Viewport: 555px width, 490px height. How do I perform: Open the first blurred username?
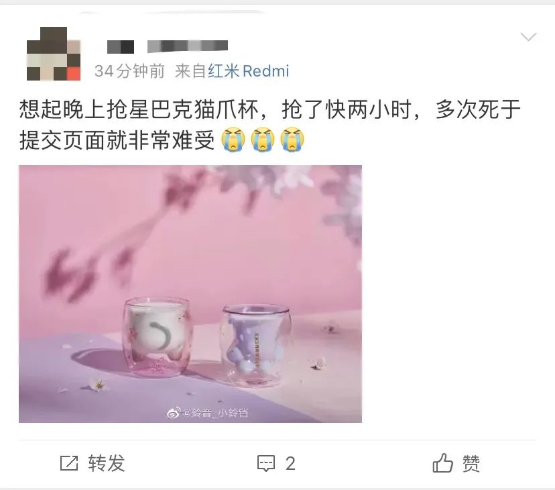(121, 47)
